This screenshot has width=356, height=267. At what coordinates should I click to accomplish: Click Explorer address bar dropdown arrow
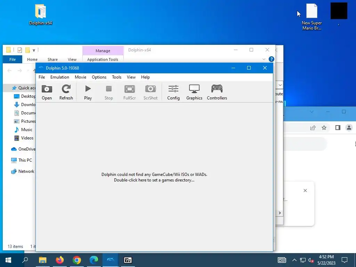coord(280,85)
